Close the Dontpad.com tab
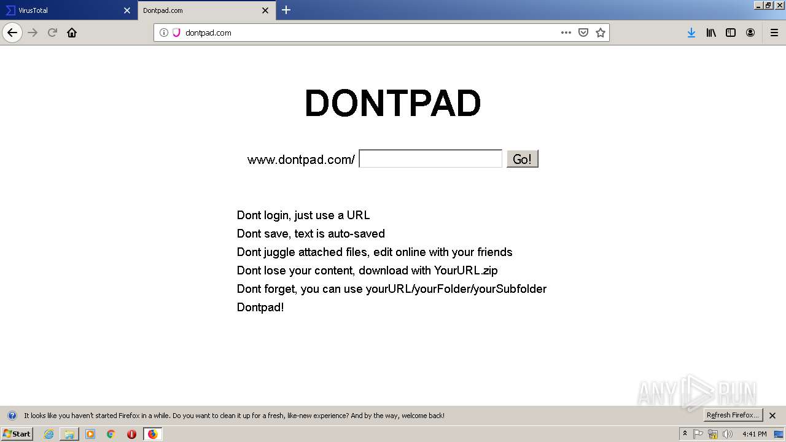This screenshot has width=786, height=442. coord(265,10)
